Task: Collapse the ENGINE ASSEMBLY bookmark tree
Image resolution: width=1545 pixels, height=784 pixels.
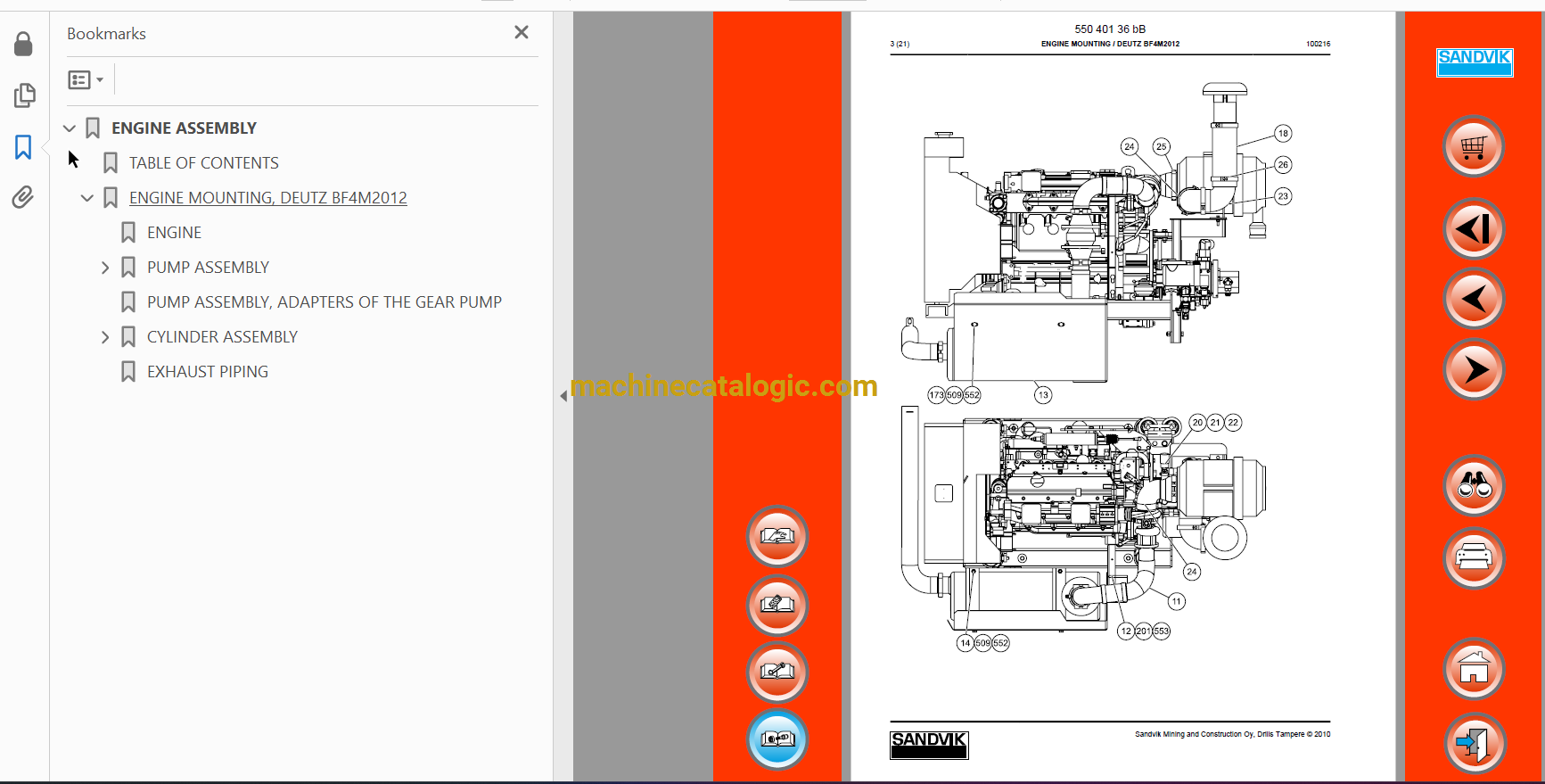Action: [x=70, y=128]
